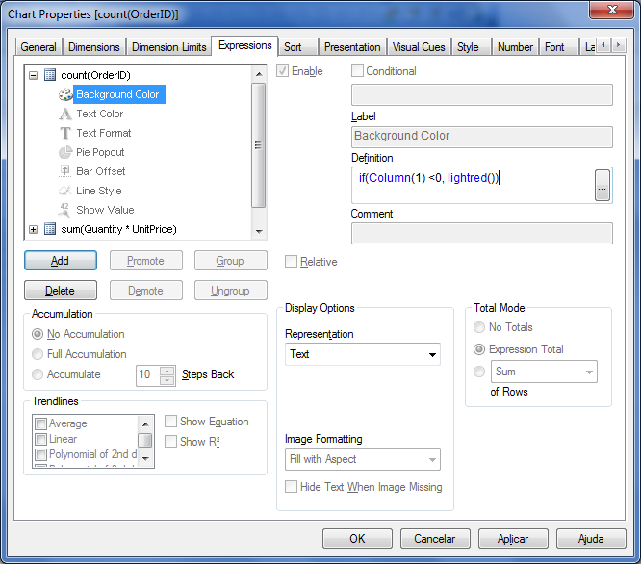Select No Totals radio button
This screenshot has width=641, height=564.
(x=479, y=327)
